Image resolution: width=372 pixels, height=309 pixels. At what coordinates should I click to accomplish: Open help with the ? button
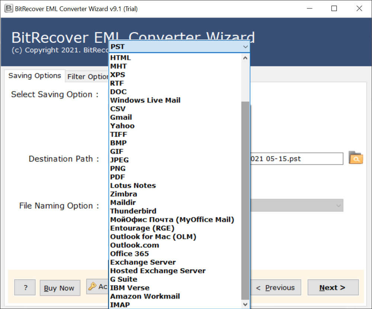click(25, 288)
